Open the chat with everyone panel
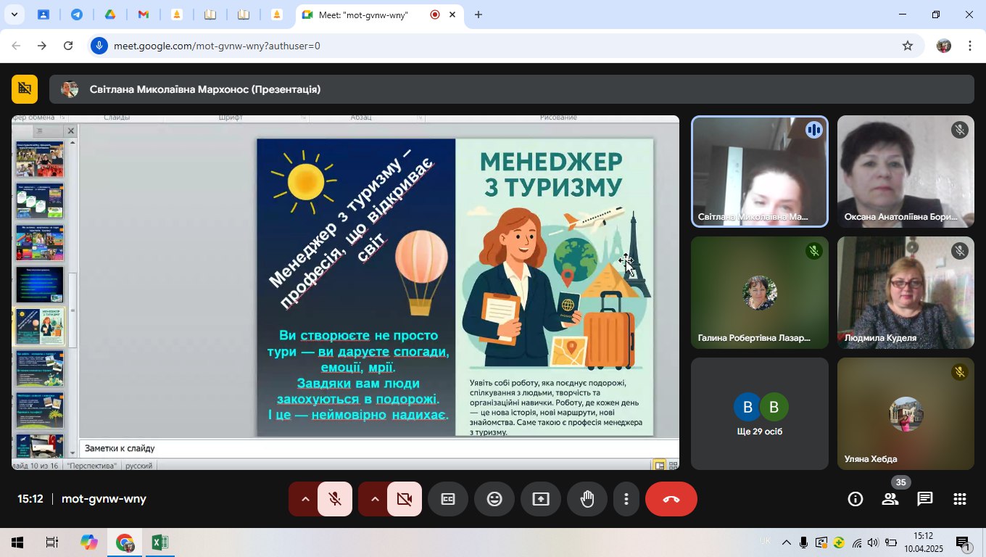This screenshot has width=986, height=557. click(925, 499)
